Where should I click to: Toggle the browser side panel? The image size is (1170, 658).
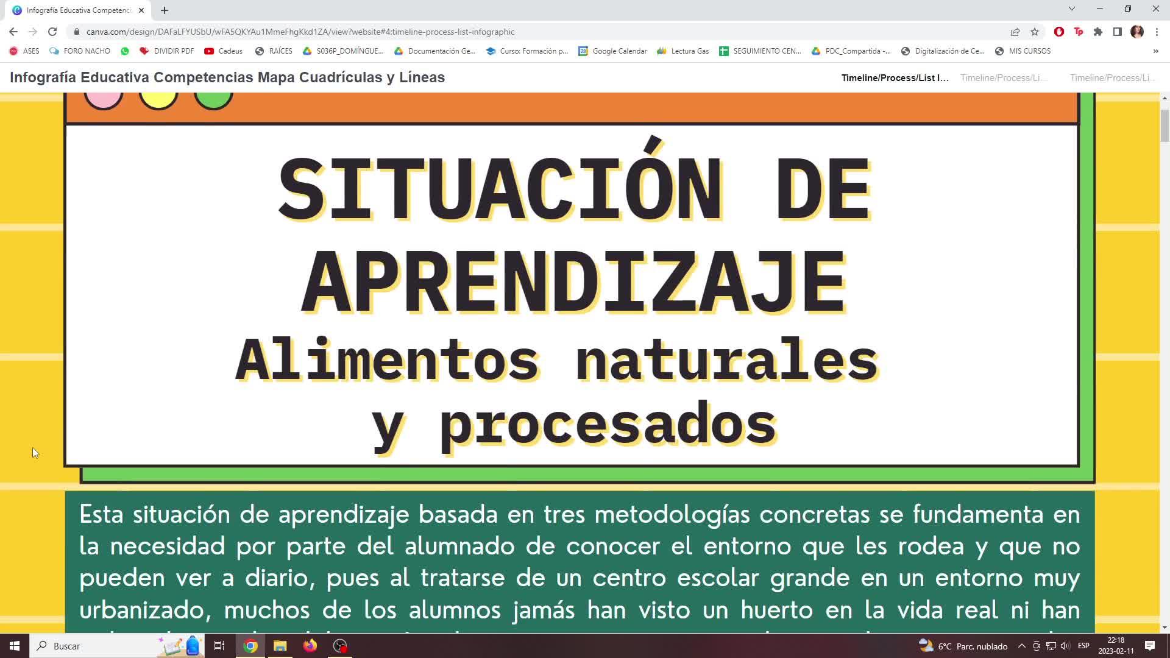pos(1117,32)
